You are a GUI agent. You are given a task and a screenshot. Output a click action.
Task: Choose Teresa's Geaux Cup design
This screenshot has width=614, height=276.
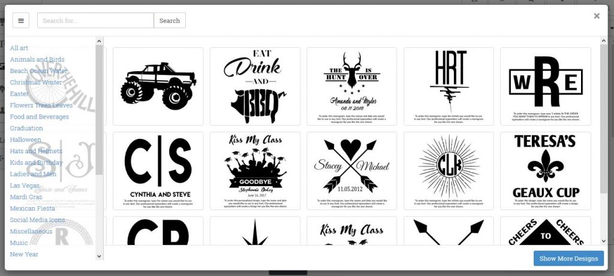546,171
